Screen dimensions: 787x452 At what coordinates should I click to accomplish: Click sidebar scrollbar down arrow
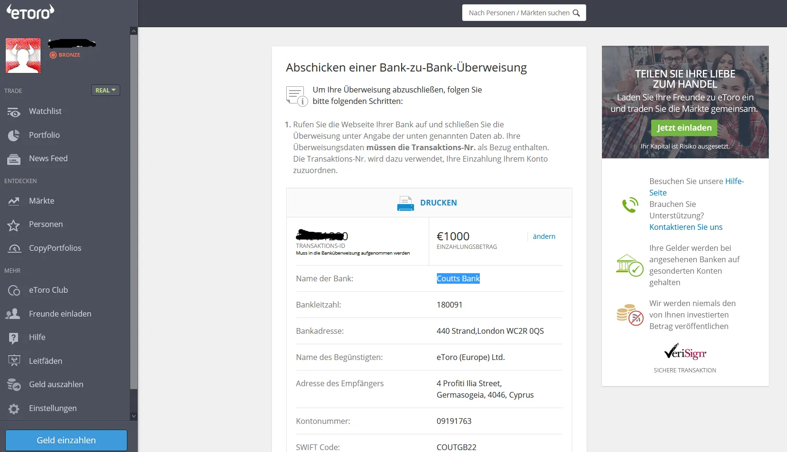[x=134, y=416]
